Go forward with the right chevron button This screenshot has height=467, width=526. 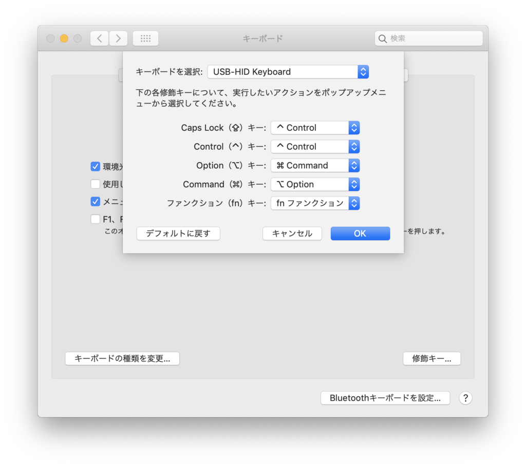click(x=118, y=38)
